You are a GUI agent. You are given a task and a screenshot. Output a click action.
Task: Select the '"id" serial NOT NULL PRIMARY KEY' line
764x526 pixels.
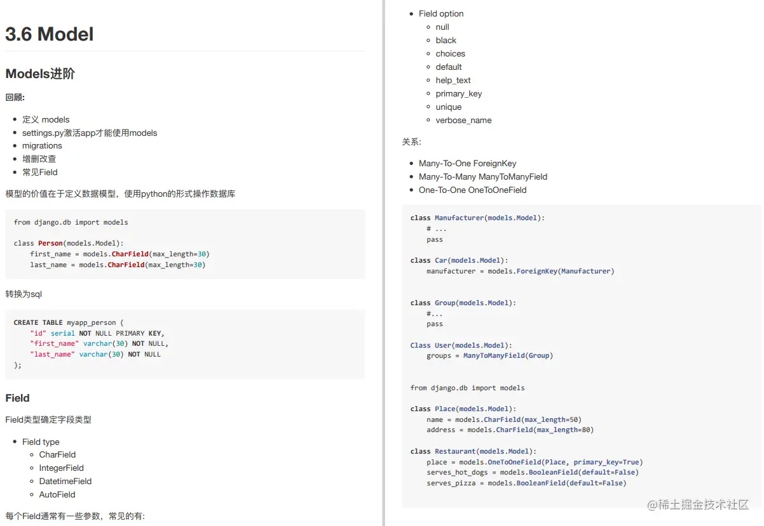pos(98,333)
